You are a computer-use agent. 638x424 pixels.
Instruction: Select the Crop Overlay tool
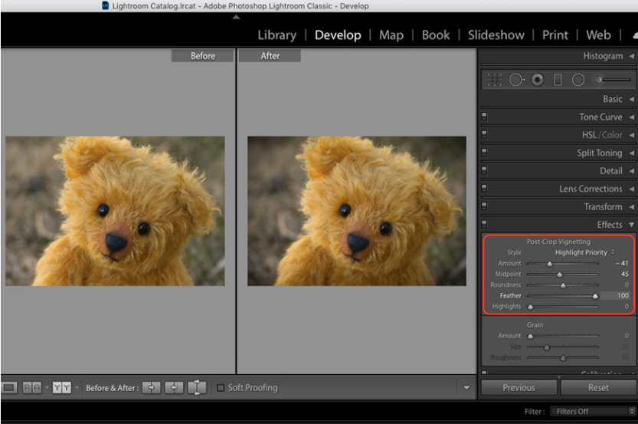pyautogui.click(x=494, y=80)
